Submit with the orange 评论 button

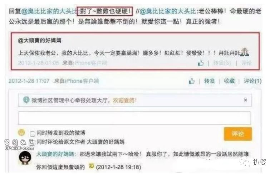(238, 134)
